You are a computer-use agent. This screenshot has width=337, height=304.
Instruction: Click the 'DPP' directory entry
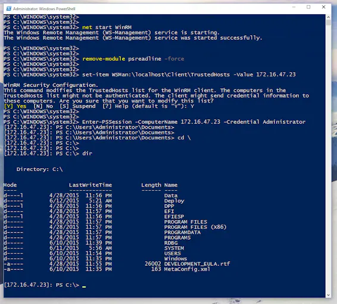[x=169, y=206]
